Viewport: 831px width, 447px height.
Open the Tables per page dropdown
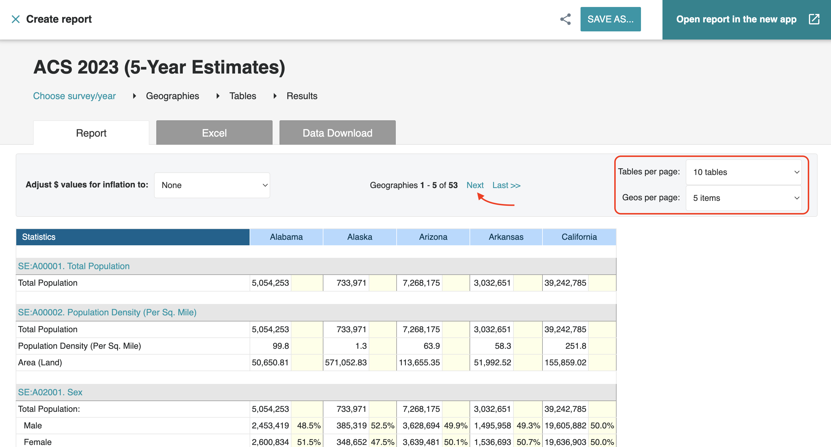pos(743,172)
